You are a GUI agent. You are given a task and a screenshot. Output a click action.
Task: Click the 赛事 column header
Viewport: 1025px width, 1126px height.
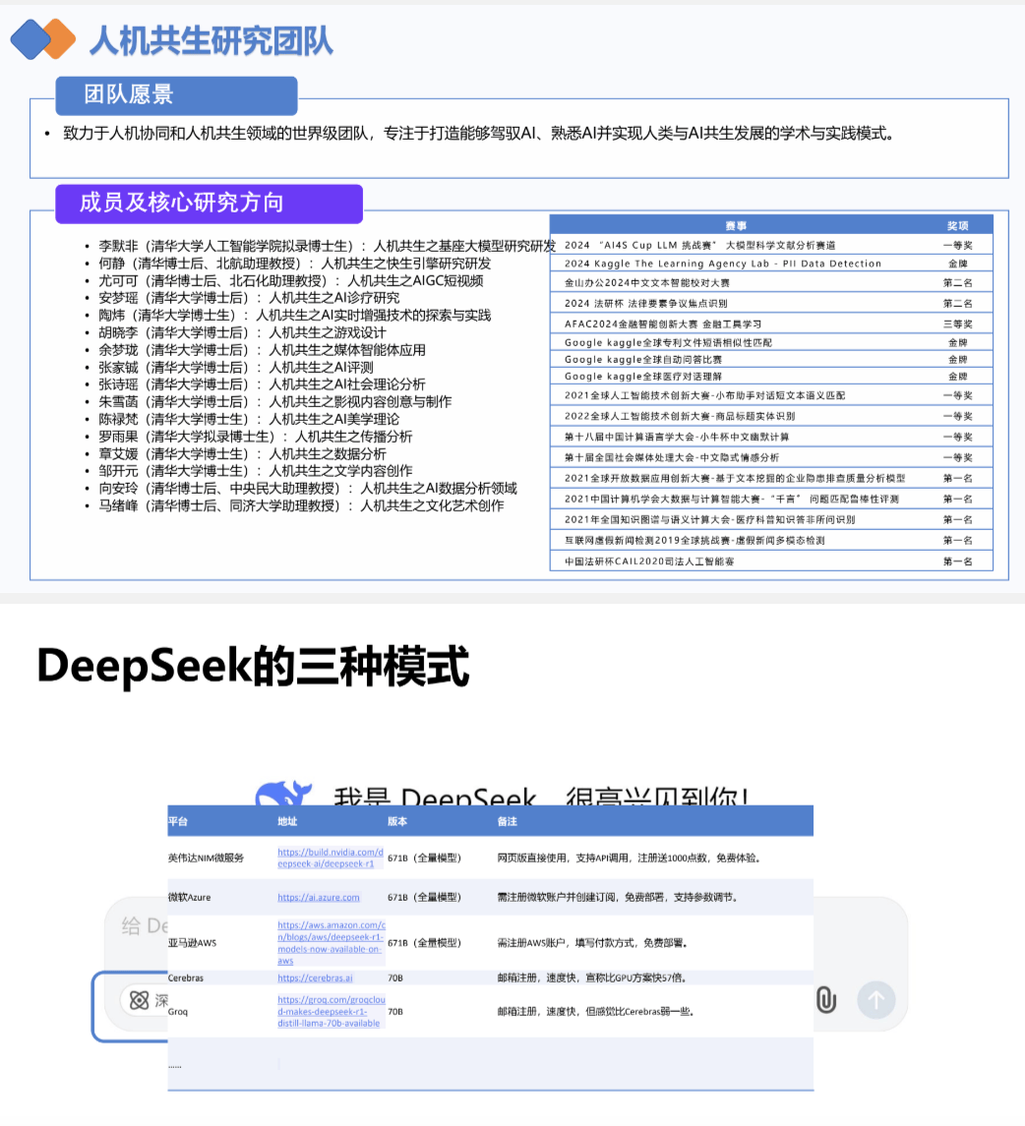[x=736, y=225]
